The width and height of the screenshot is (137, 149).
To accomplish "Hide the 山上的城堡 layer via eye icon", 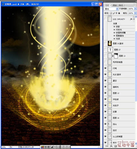I will 105,136.
